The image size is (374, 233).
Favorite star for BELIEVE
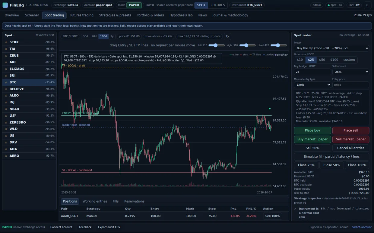[x=6, y=89]
